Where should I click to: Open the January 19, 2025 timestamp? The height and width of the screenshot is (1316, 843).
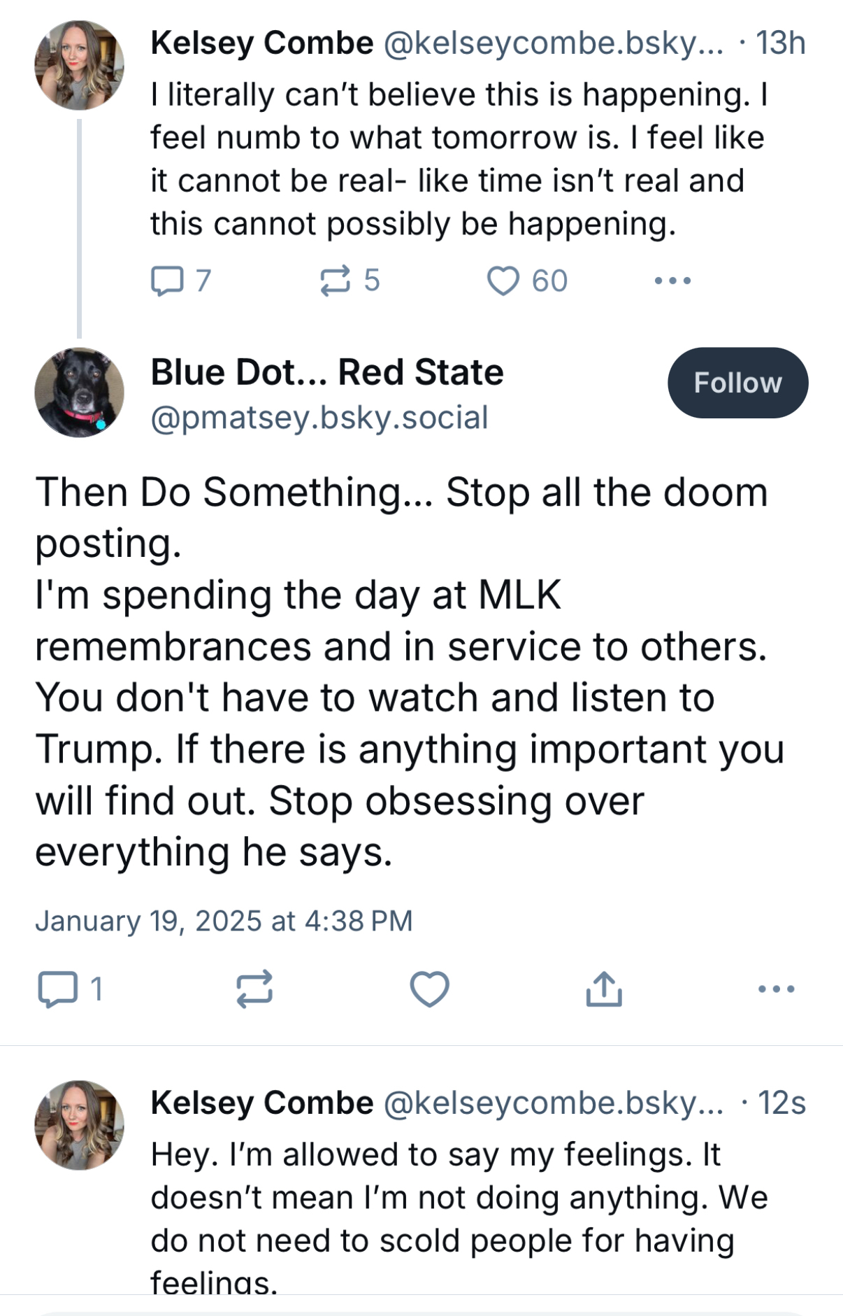[224, 921]
